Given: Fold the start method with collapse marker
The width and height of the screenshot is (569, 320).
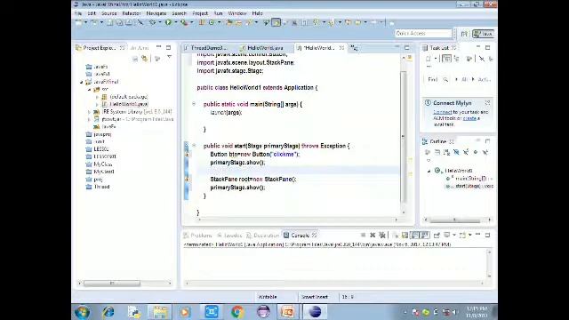Looking at the screenshot, I should [194, 146].
